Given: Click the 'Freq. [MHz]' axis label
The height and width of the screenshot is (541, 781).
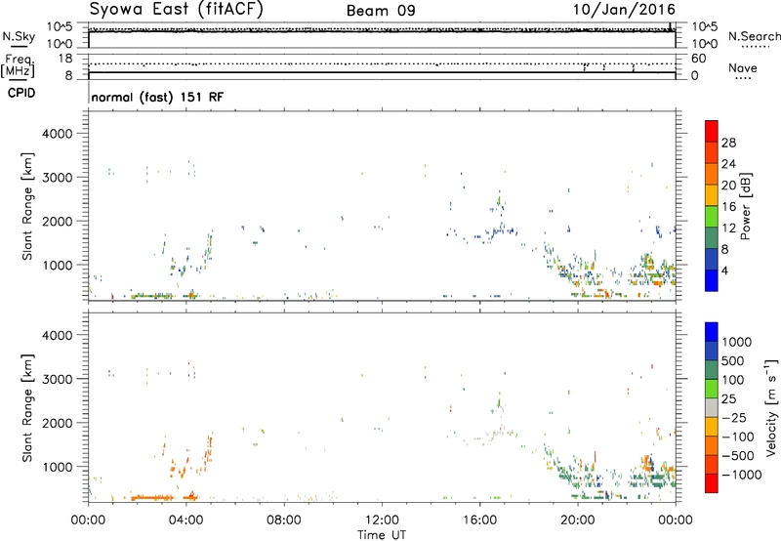Looking at the screenshot, I should tap(18, 66).
